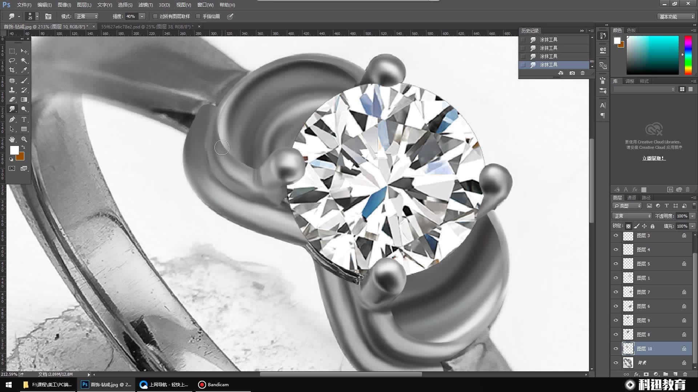Select the Crop tool
This screenshot has height=392, width=698.
[12, 70]
